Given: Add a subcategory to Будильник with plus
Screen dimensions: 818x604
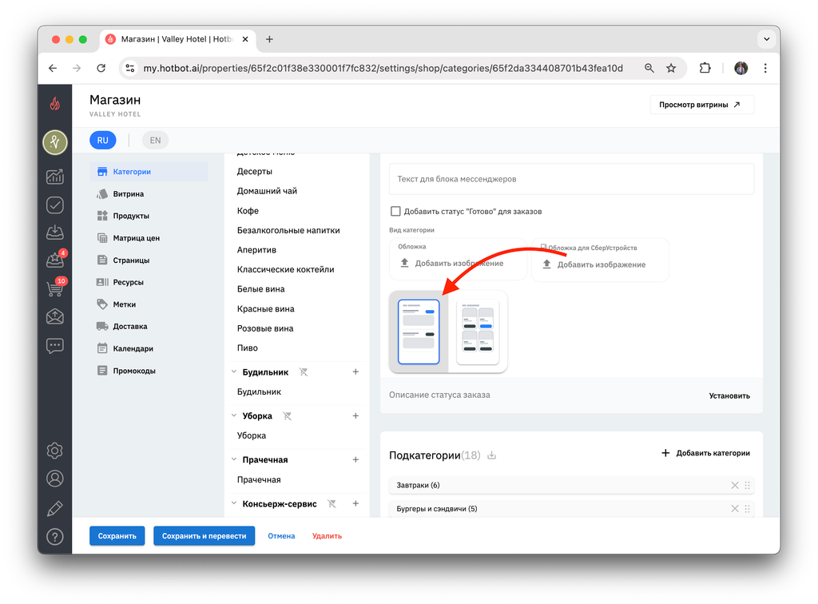Looking at the screenshot, I should [355, 372].
